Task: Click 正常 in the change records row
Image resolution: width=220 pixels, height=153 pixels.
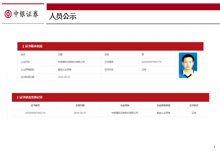Action: point(194,113)
